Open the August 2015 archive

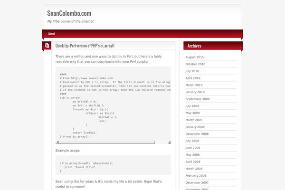coord(194,57)
